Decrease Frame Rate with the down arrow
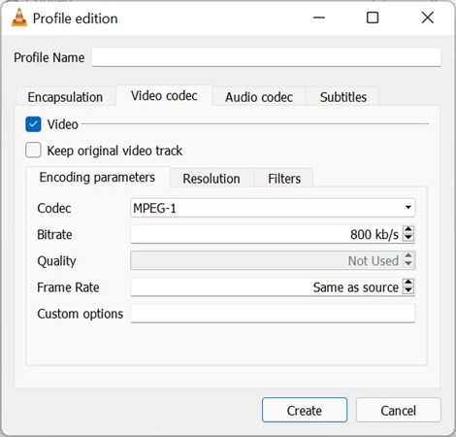456x437 pixels. pos(408,290)
